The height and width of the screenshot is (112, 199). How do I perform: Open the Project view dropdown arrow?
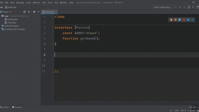click(x=11, y=12)
